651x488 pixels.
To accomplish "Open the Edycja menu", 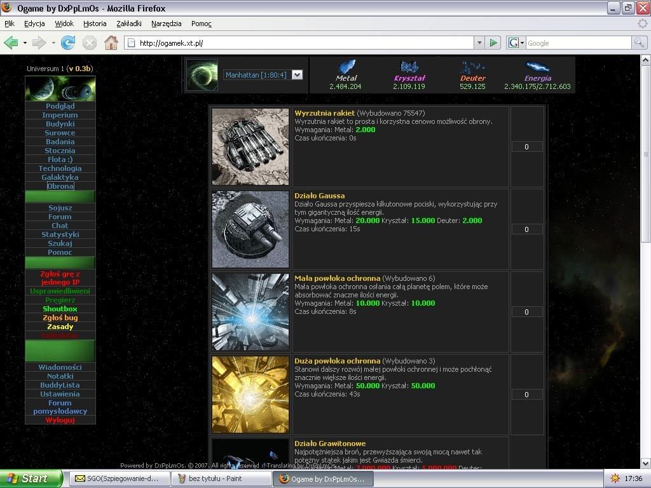I will coord(34,24).
